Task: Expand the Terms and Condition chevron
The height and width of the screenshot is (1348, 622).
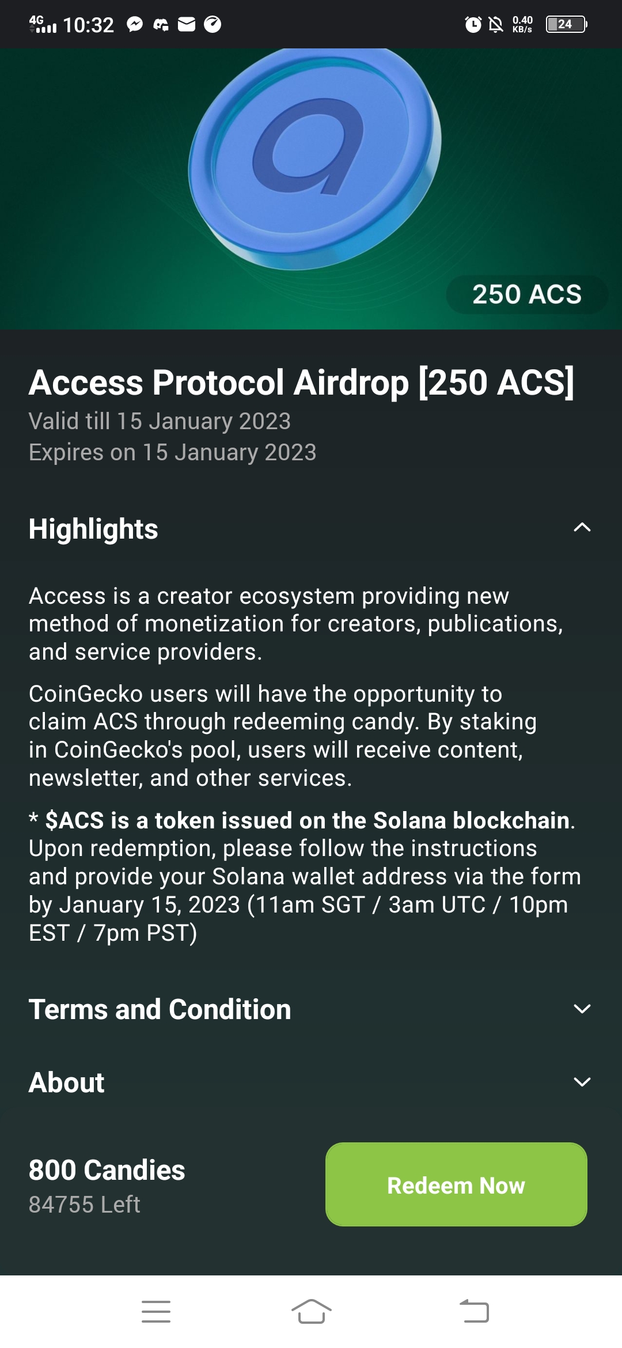Action: point(582,1009)
